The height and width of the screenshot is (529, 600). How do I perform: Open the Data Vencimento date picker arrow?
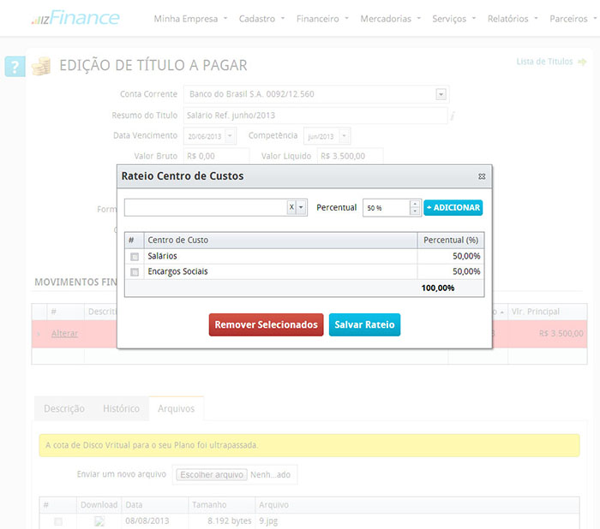pyautogui.click(x=230, y=136)
